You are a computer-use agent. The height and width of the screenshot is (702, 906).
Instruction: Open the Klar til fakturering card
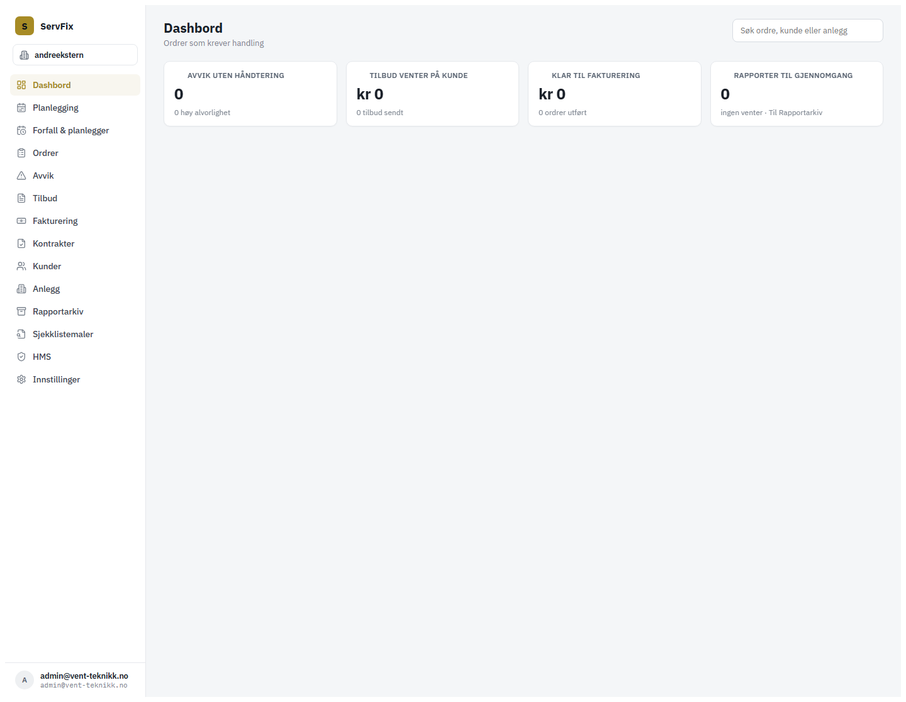point(615,94)
